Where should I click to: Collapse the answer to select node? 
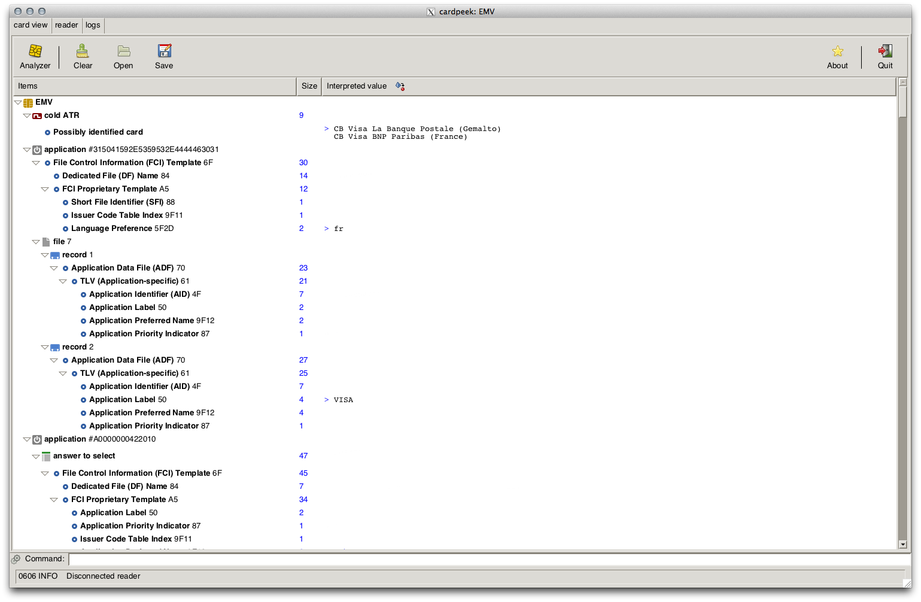pos(36,456)
